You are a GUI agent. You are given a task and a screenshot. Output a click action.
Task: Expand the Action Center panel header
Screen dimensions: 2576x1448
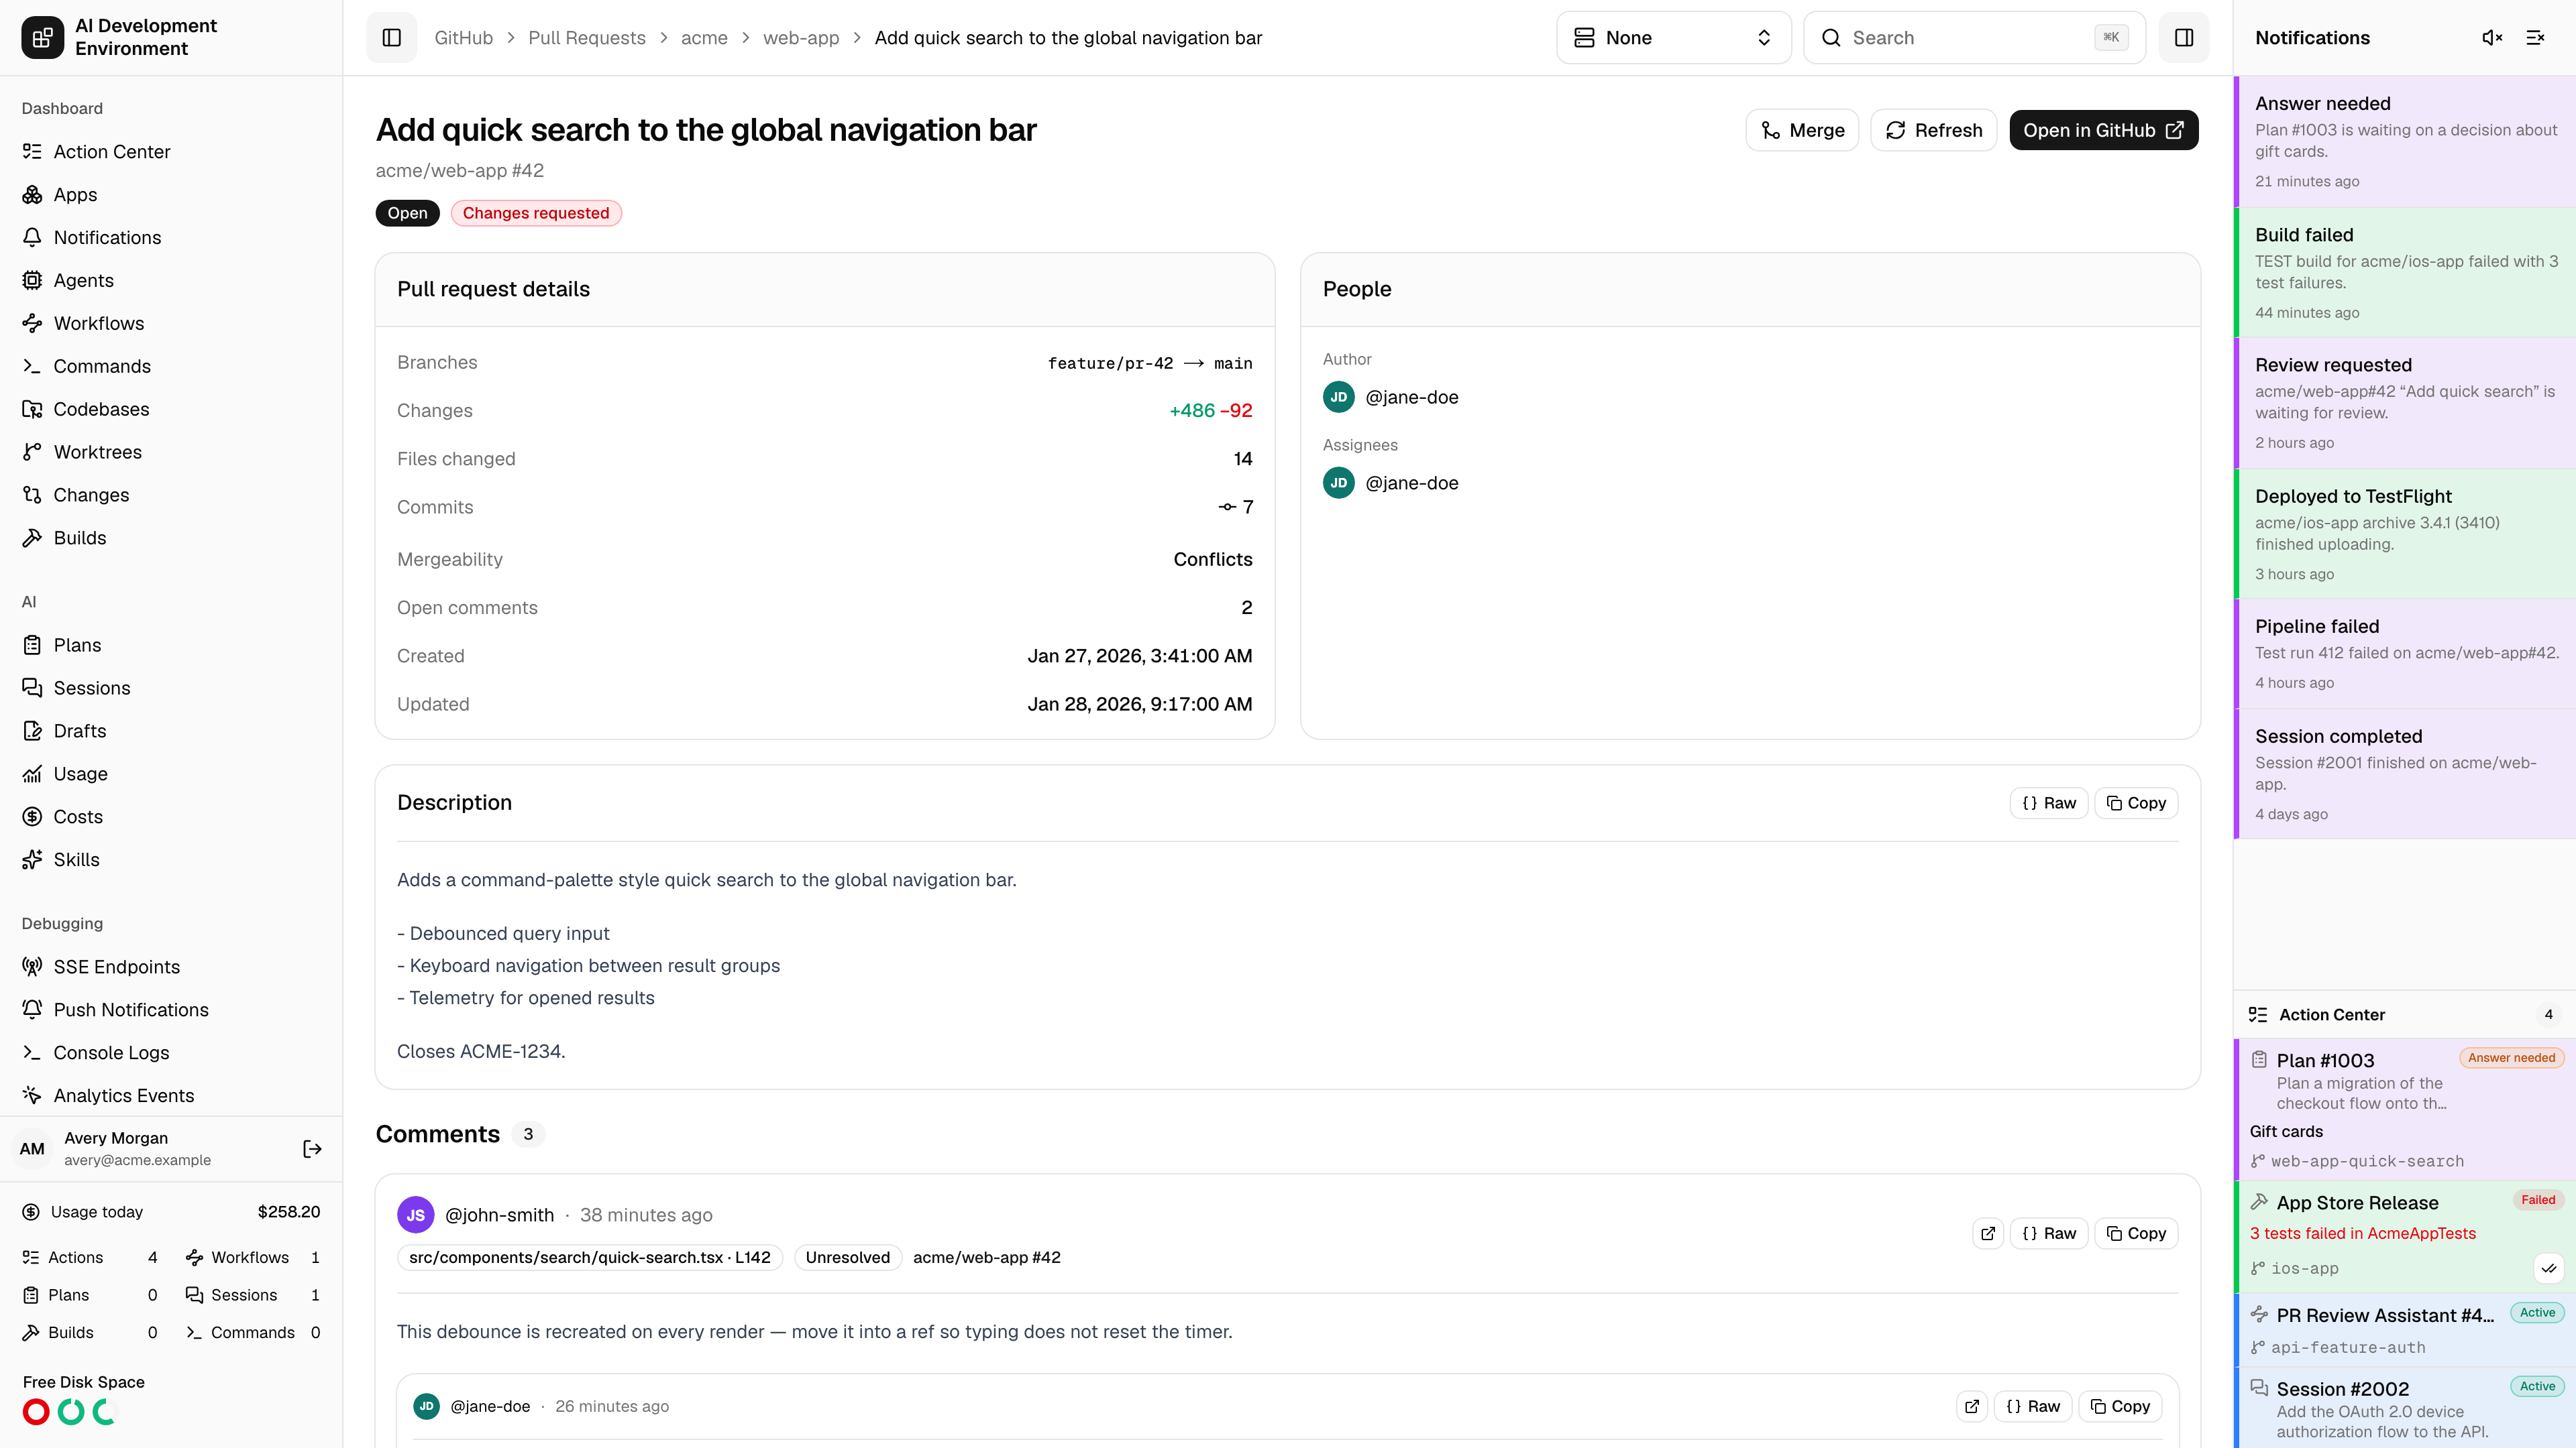click(x=2405, y=1016)
